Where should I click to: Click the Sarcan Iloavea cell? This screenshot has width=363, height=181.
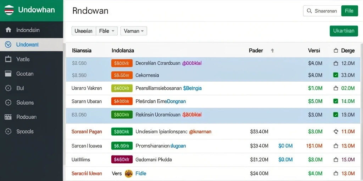coord(87,146)
